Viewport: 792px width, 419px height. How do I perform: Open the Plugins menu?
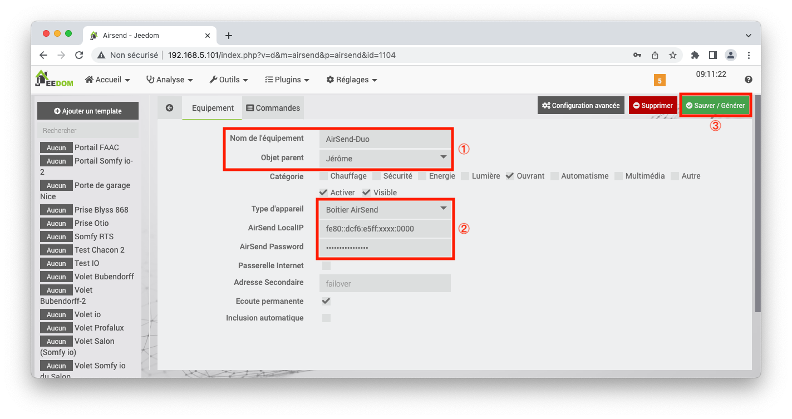287,79
